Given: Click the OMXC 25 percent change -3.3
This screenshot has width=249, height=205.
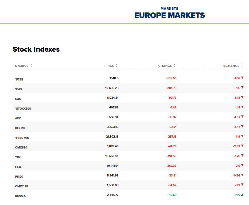Looking at the screenshot, I should [x=237, y=185].
